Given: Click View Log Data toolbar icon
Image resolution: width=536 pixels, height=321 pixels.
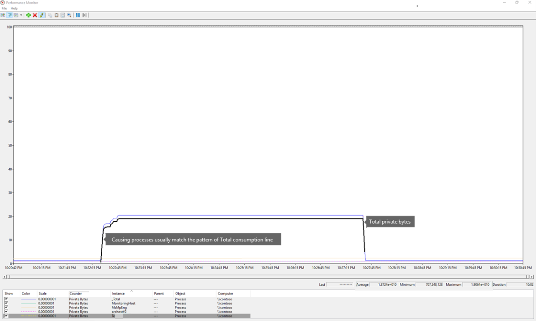Looking at the screenshot, I should [9, 15].
